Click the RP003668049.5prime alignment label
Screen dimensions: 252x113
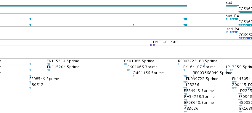tap(212, 73)
